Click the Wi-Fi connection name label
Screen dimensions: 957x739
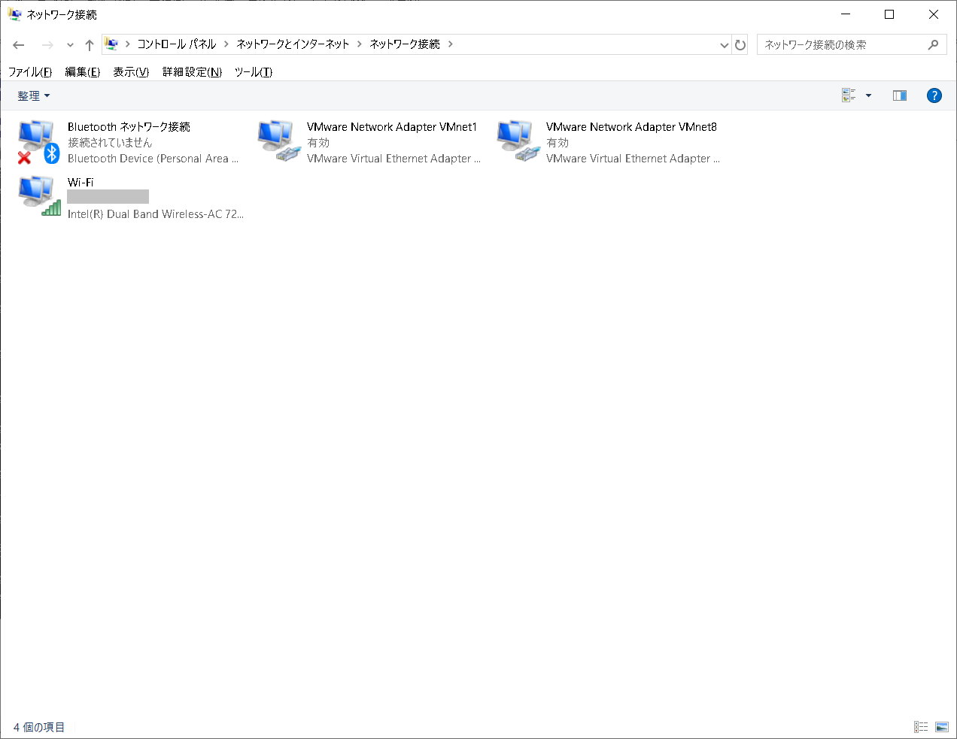[x=81, y=183]
